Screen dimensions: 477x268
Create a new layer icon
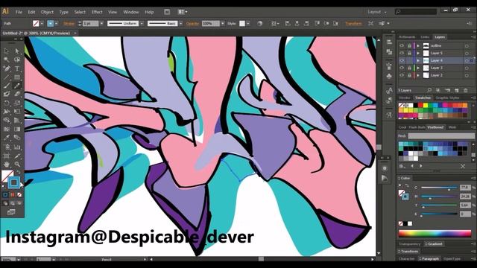coord(456,90)
